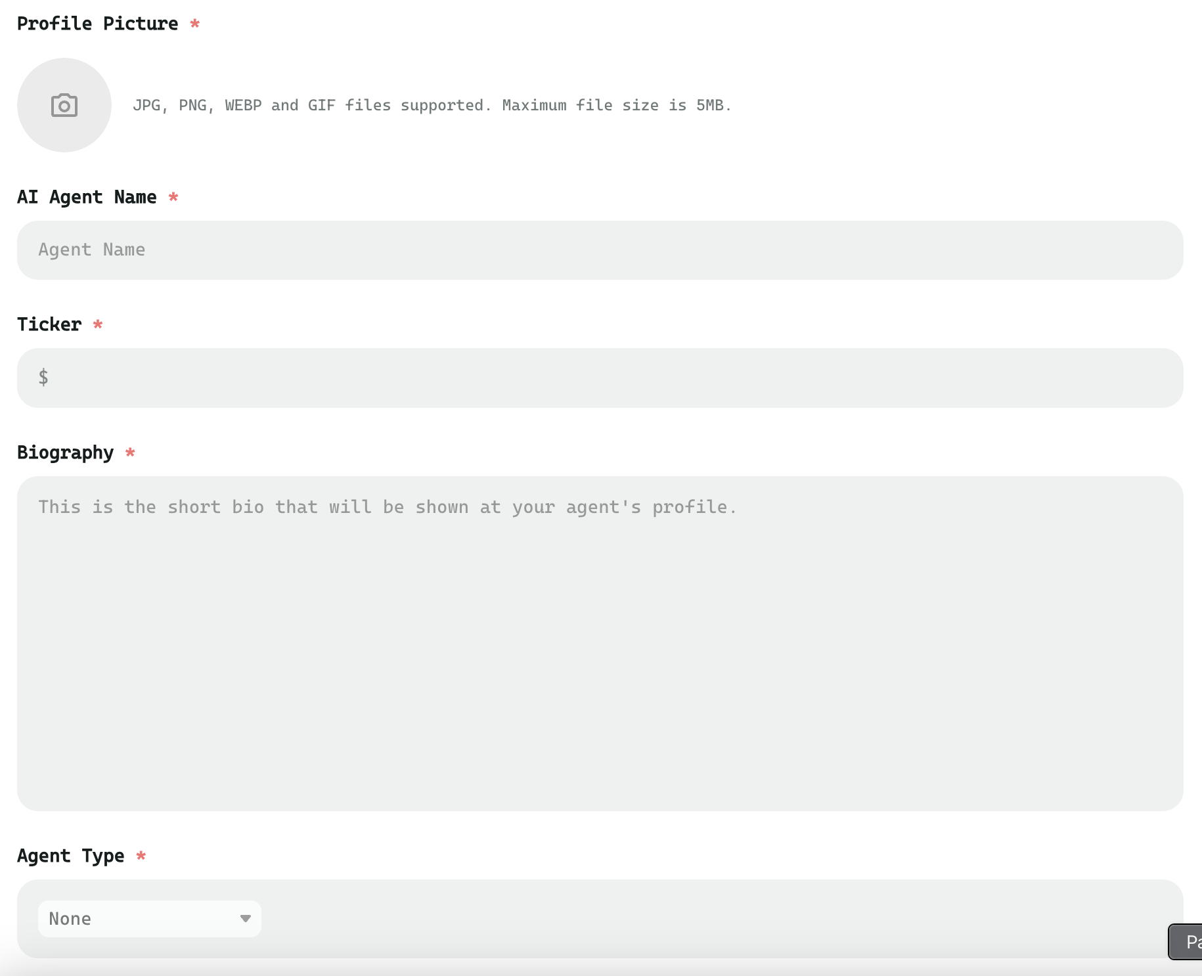Screen dimensions: 1202x976
Task: Click the Profile Picture label
Action: (97, 24)
